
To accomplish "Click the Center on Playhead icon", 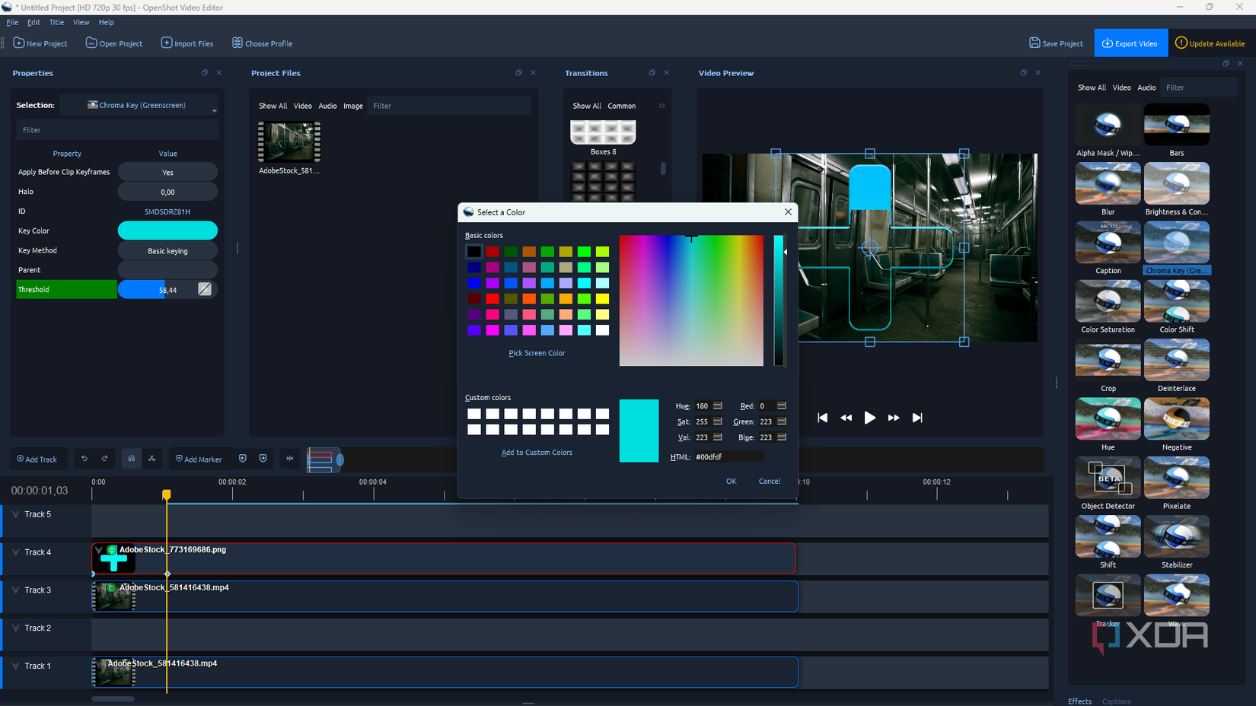I will tap(290, 459).
